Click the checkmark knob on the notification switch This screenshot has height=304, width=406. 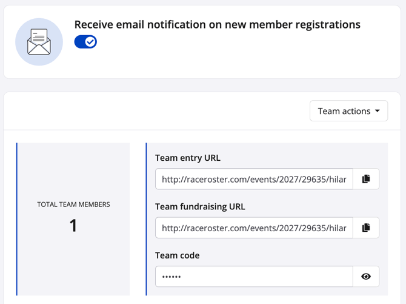coord(90,42)
